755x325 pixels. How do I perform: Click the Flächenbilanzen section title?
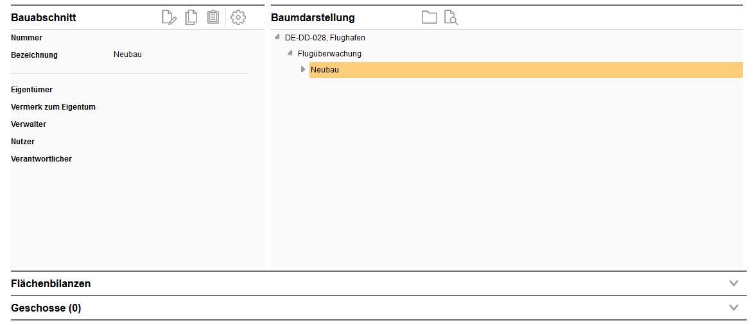click(51, 283)
